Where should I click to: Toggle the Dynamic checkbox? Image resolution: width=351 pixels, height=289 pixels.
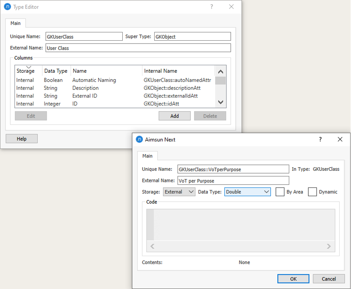tap(312, 192)
